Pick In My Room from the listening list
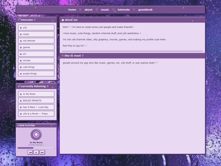The width and height of the screenshot is (221, 166). click(x=36, y=94)
